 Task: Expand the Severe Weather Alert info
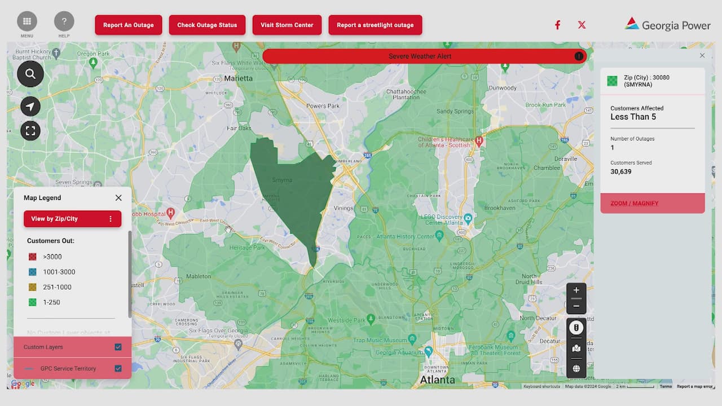point(578,56)
